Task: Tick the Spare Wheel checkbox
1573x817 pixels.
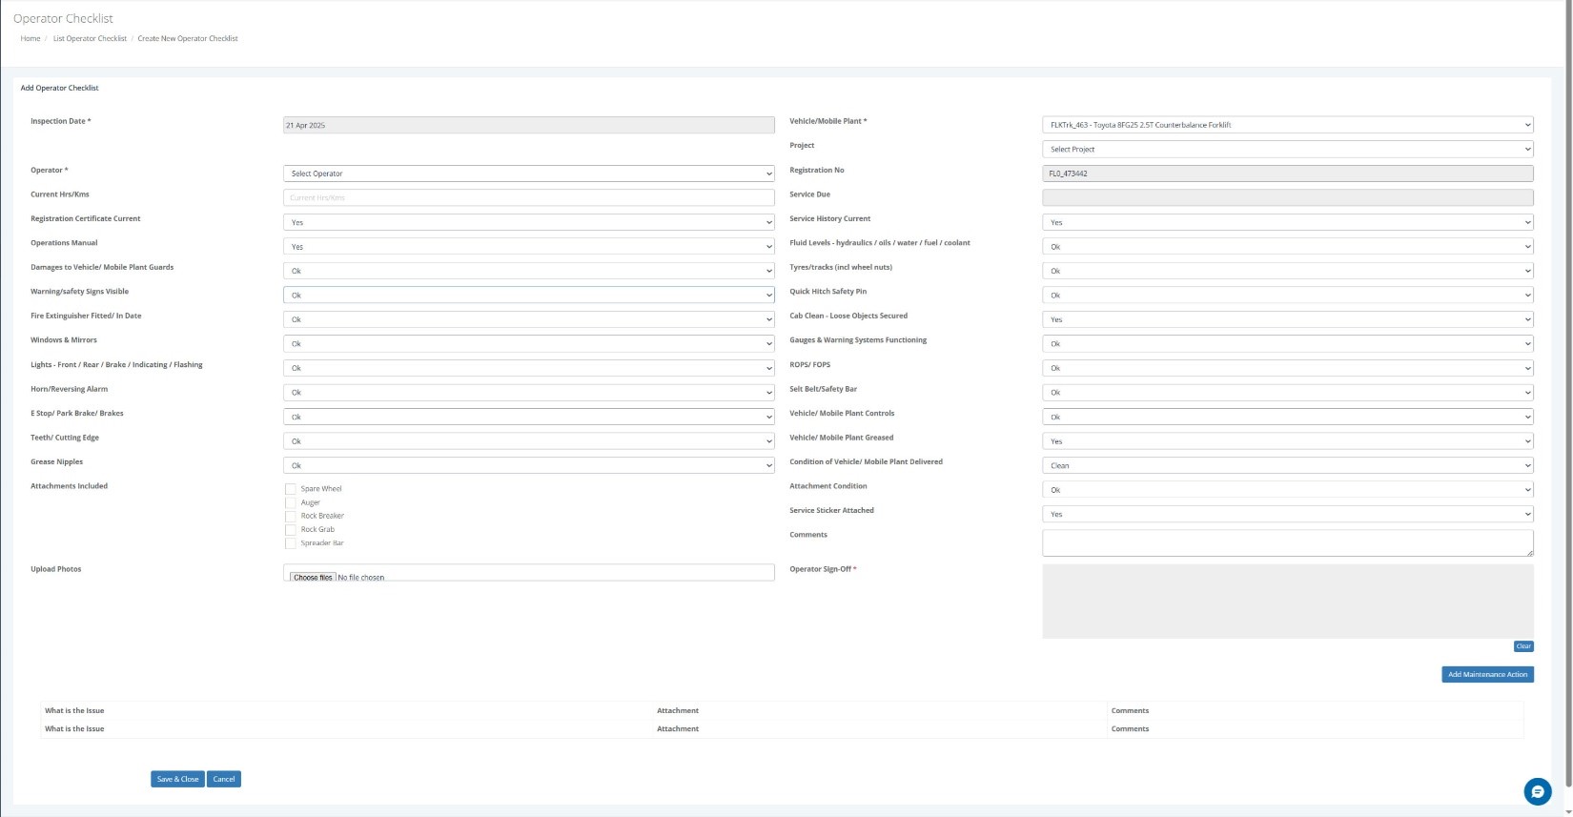Action: 291,489
